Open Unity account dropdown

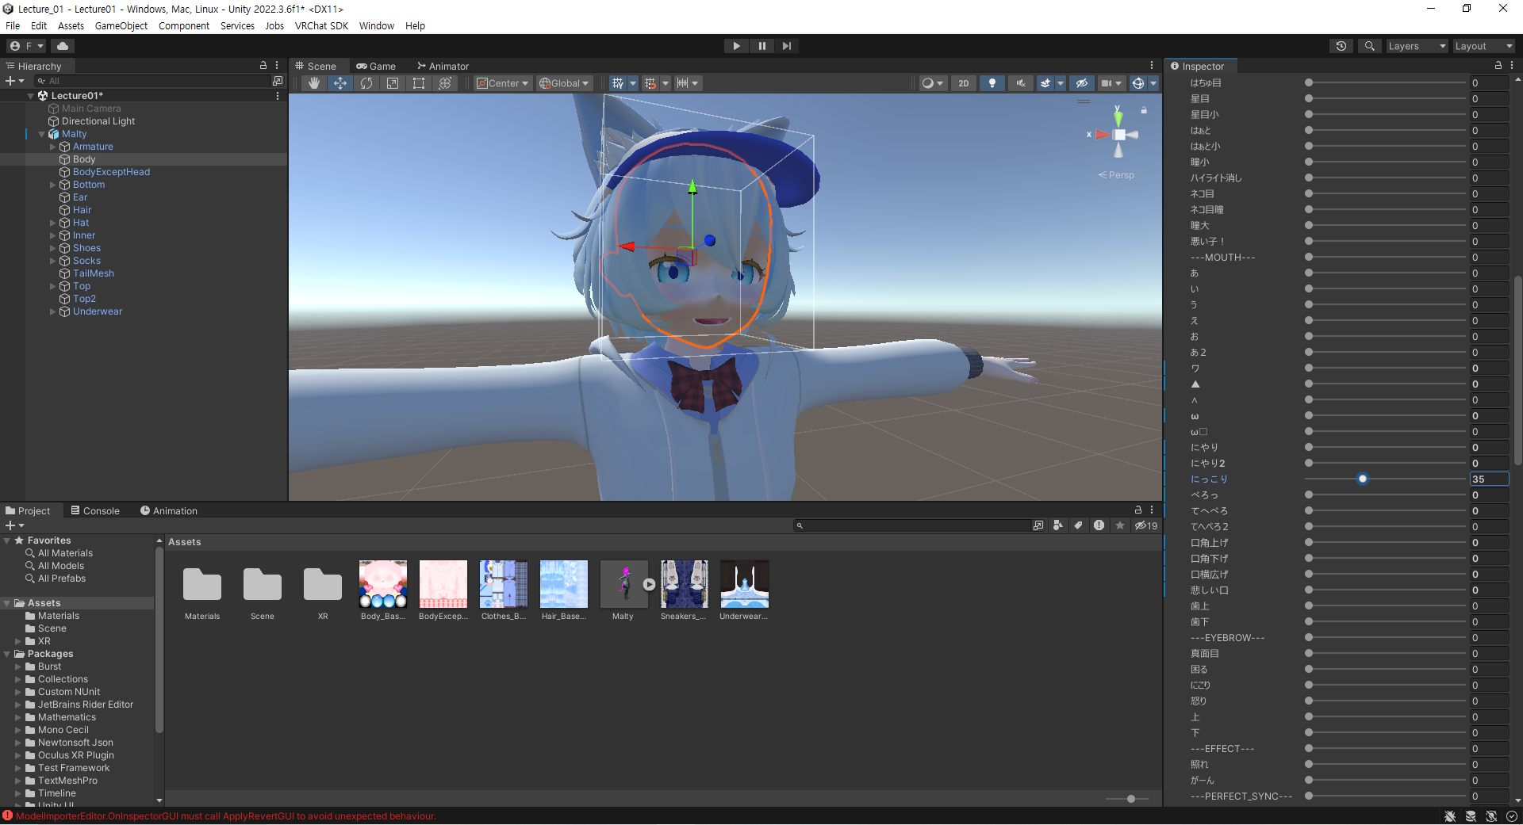(x=27, y=46)
